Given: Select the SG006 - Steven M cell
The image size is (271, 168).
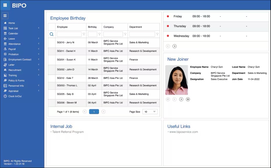Looking at the screenshot, I should point(71,103).
